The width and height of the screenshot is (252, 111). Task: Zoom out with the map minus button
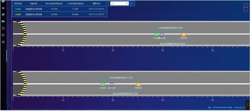[x=246, y=9]
